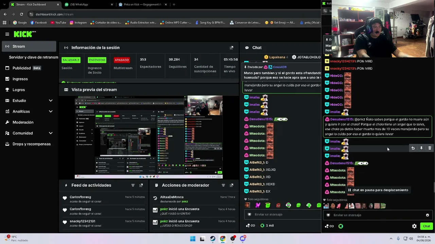Click the SALUDABLE session status badge
The image size is (435, 244).
(x=71, y=60)
